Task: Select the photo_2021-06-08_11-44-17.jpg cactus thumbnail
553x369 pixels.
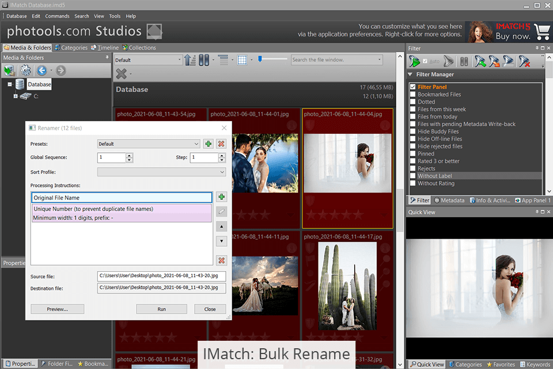Action: 347,286
